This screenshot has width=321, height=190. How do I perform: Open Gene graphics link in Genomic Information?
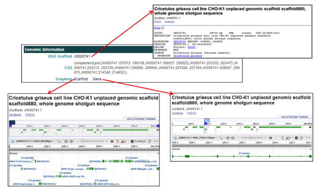(97, 79)
